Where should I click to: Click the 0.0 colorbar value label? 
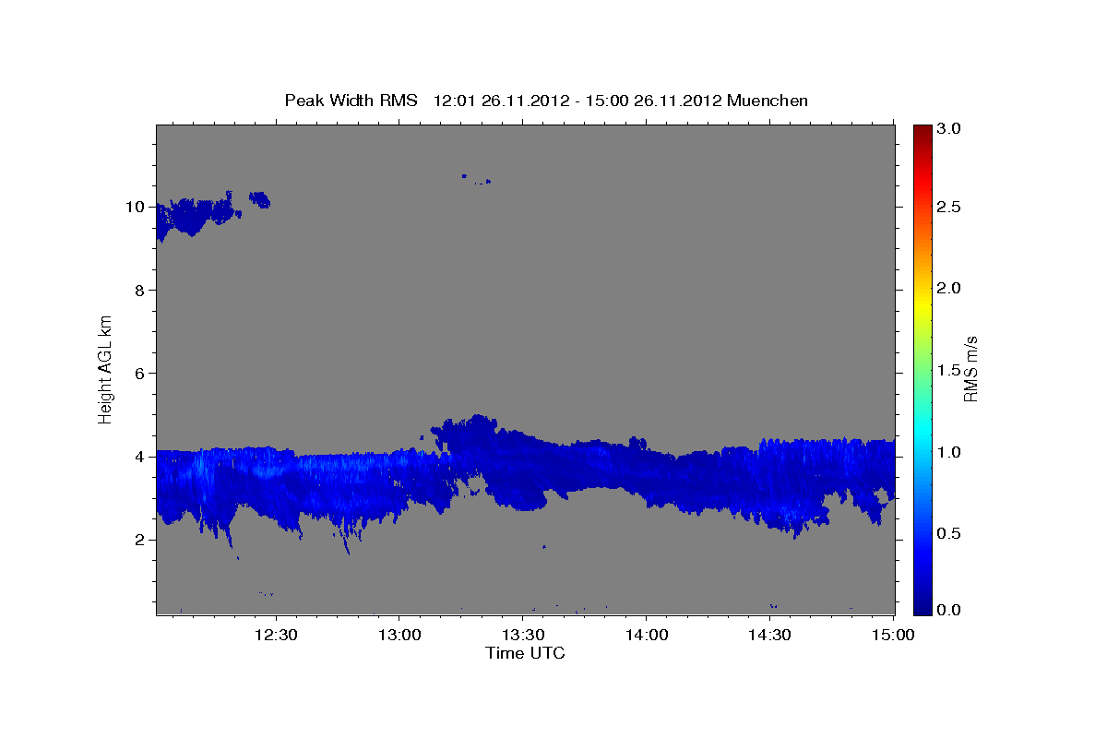(x=950, y=609)
